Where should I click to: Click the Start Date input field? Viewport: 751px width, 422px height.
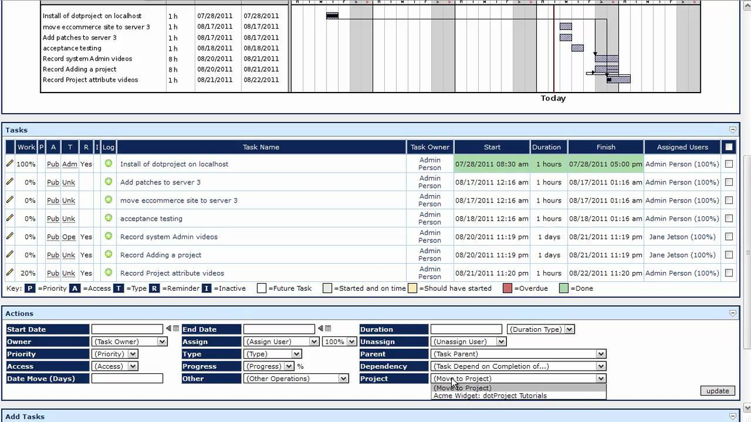[127, 329]
